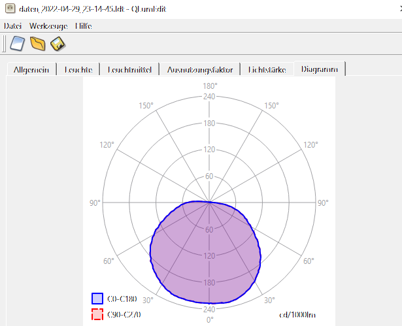402x326 pixels.
Task: Switch to the Leuchtmittel tab
Action: [129, 69]
